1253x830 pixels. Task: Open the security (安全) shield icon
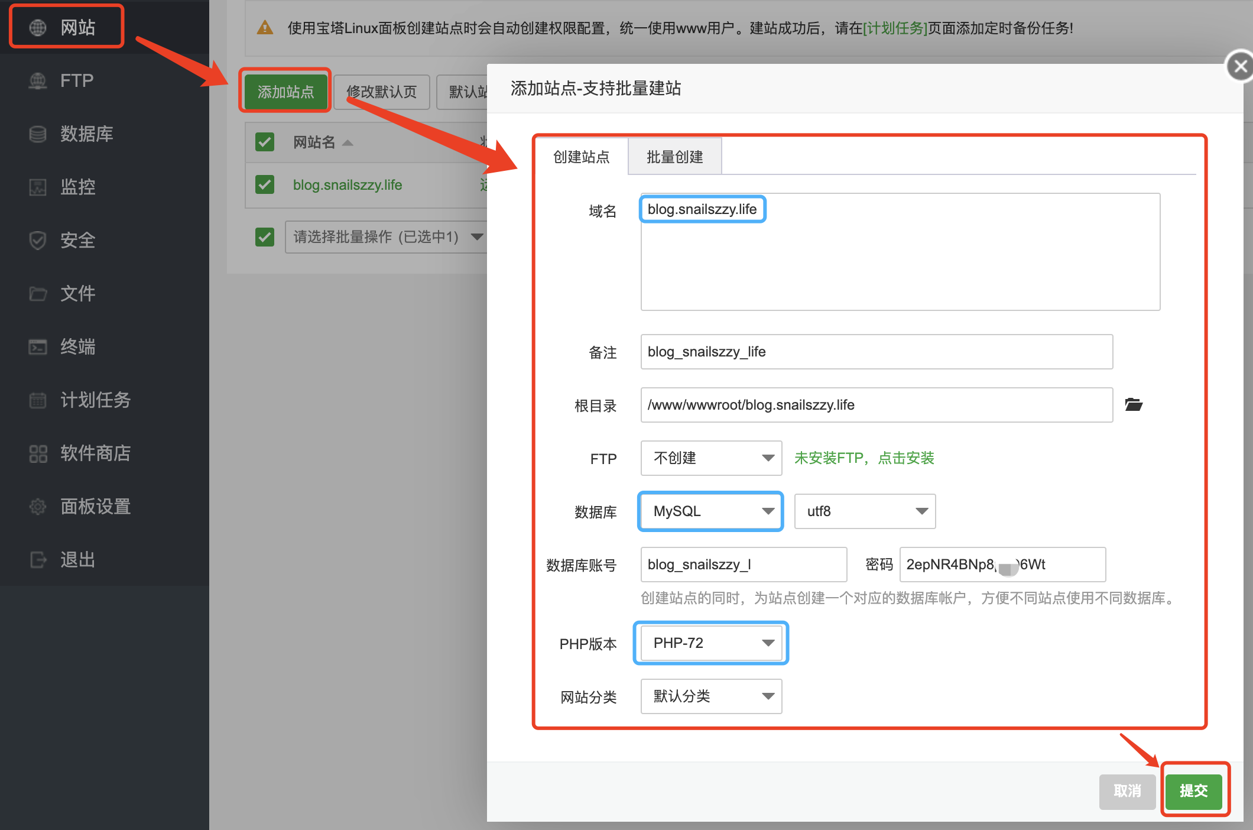pyautogui.click(x=38, y=241)
